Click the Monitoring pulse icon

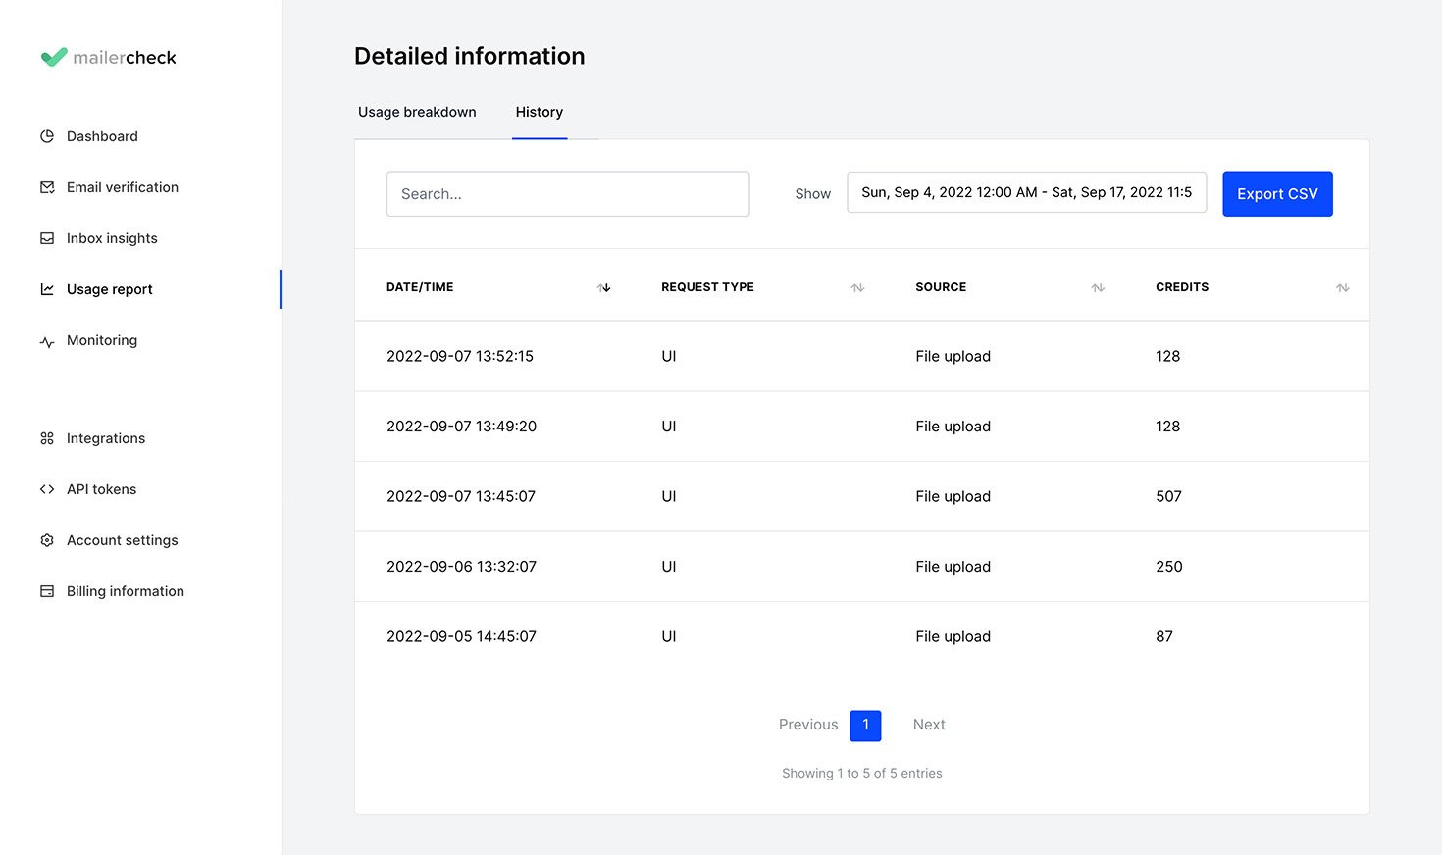[x=47, y=341]
